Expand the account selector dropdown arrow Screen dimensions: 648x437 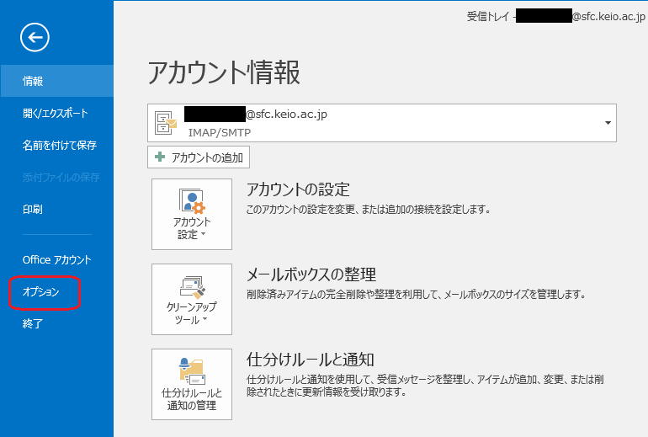pos(607,124)
